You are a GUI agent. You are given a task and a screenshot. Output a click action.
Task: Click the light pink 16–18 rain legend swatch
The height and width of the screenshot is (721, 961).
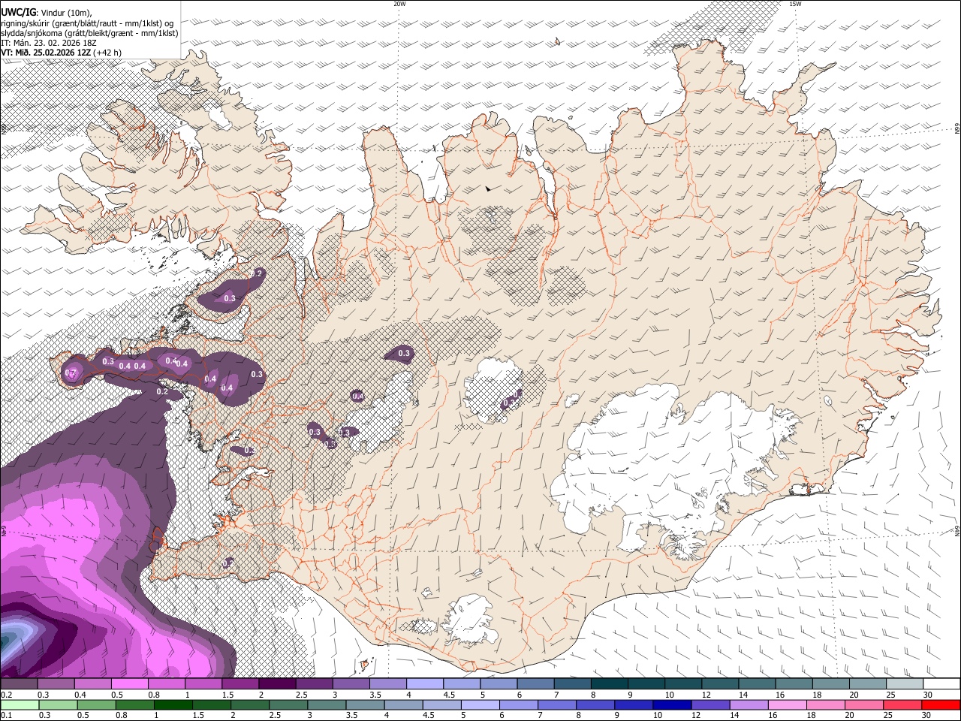pyautogui.click(x=786, y=704)
